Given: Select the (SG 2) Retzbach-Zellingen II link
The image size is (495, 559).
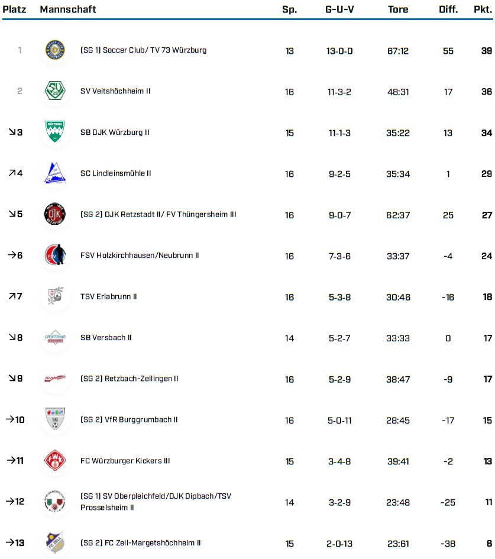Looking at the screenshot, I should click(129, 379).
